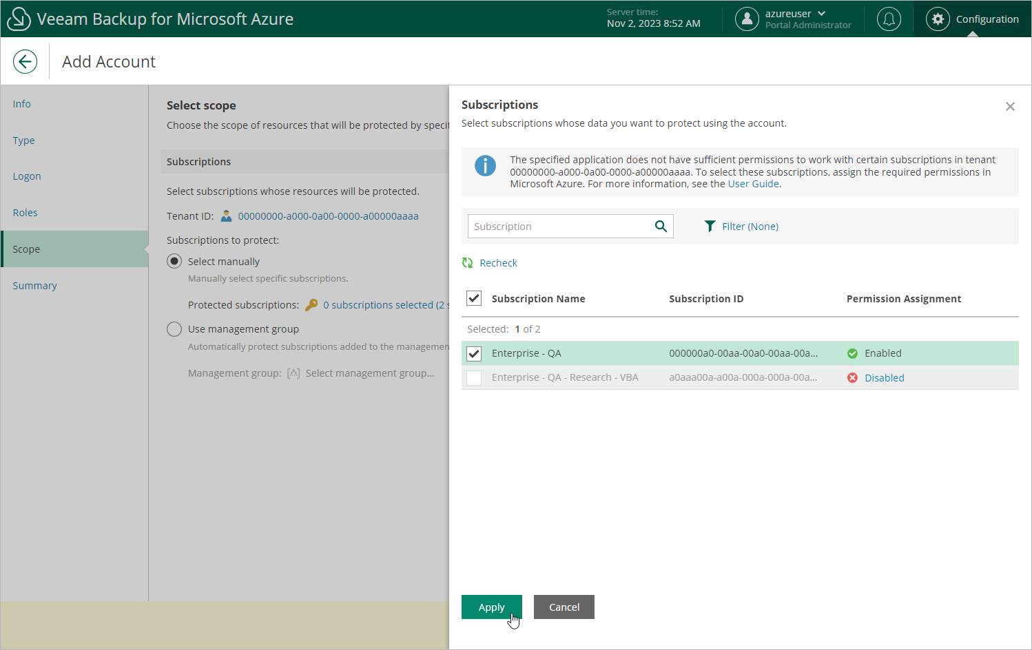Click the Configuration label
Screen dimensions: 1032x650
[x=987, y=19]
